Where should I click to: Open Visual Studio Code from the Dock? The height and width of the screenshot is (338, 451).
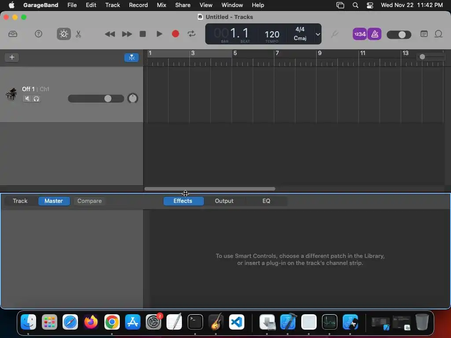[237, 322]
